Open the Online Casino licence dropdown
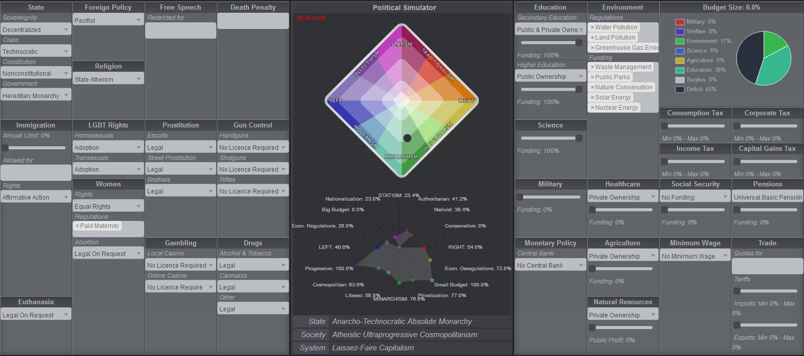The width and height of the screenshot is (804, 356). point(181,287)
